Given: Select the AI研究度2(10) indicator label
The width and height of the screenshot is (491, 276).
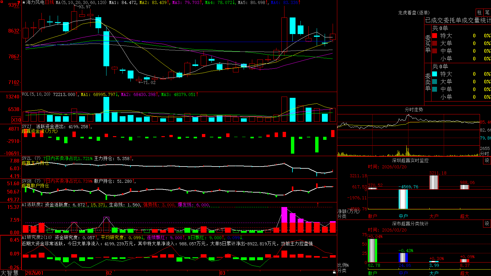Looking at the screenshot, I should 37,237.
